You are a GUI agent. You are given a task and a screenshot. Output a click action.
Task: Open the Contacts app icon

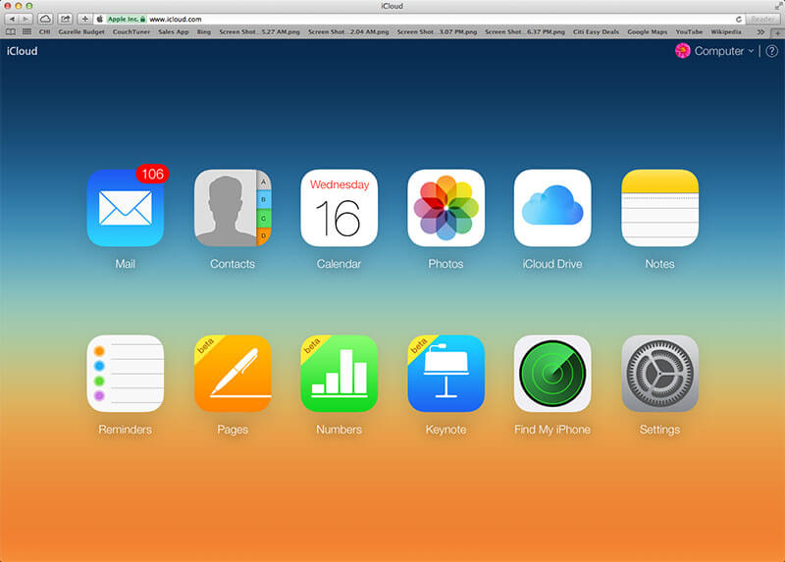(233, 208)
